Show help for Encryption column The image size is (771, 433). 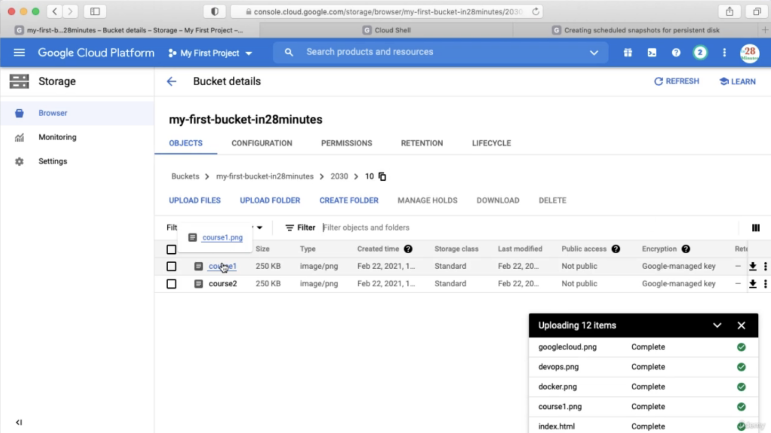coord(686,249)
